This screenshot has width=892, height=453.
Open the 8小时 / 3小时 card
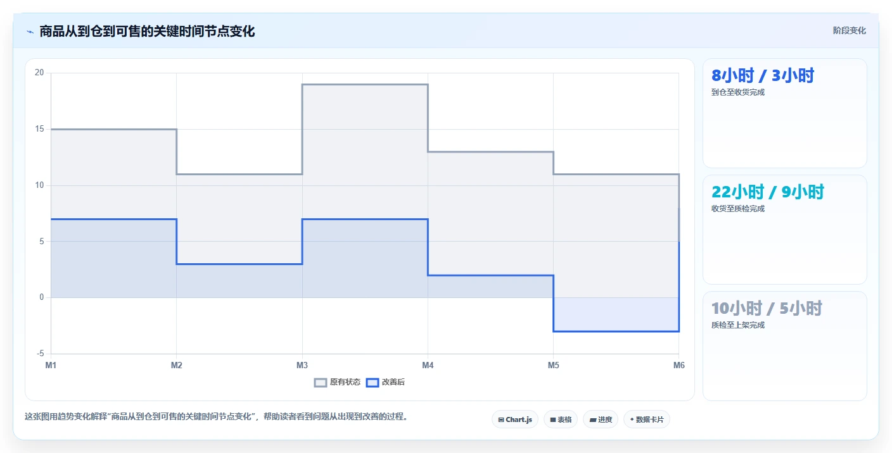784,113
